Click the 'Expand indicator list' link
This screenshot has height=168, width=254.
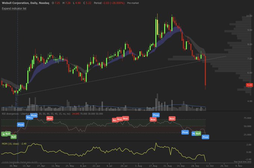point(14,9)
